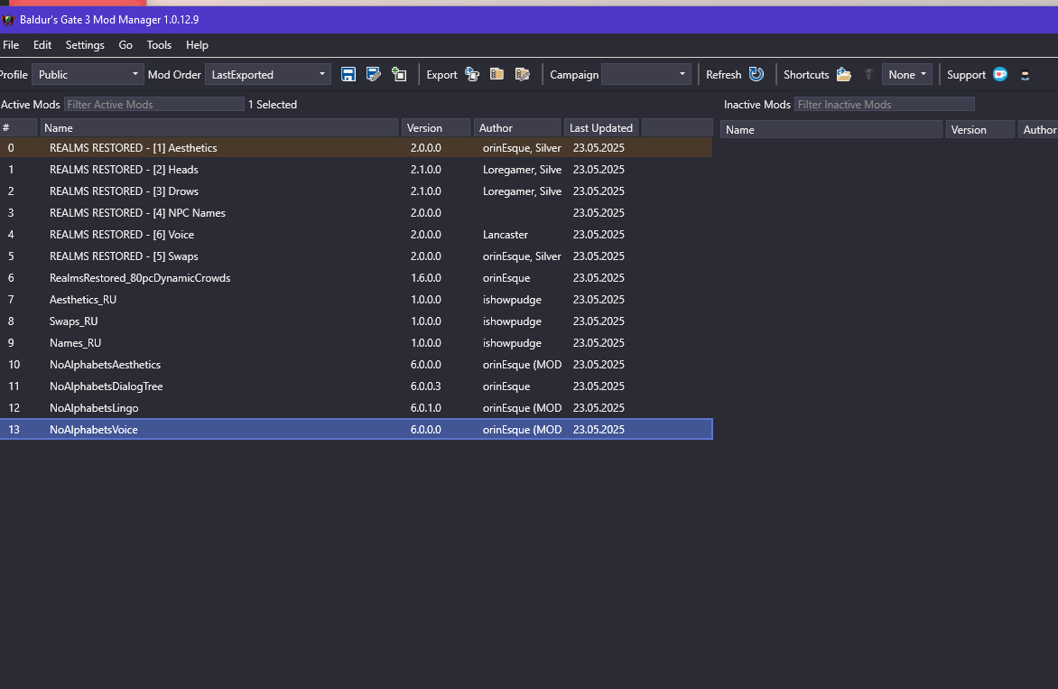This screenshot has height=689, width=1058.
Task: Click the Refresh label in the toolbar
Action: [x=723, y=75]
